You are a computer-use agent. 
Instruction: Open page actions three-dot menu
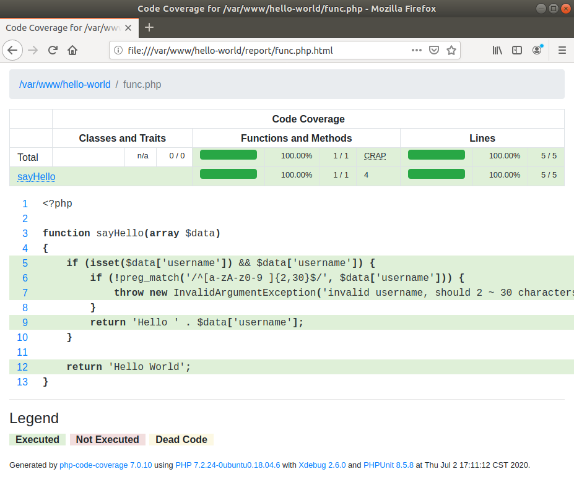pyautogui.click(x=417, y=50)
